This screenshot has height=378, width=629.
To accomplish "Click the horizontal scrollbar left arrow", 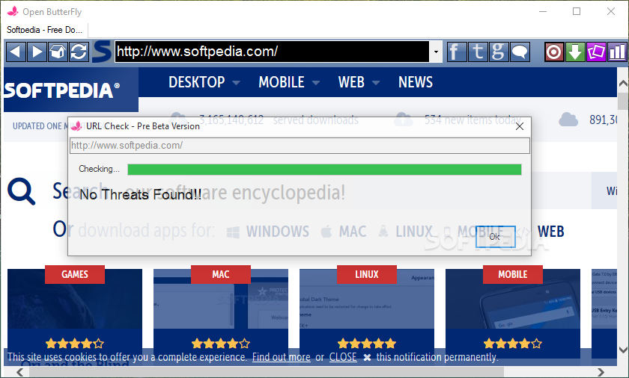I will (19, 372).
